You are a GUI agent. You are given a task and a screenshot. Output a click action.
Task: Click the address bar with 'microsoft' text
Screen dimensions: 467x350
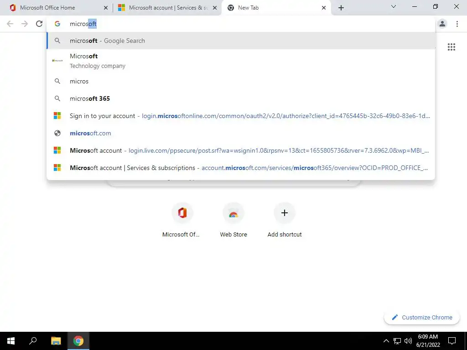241,24
